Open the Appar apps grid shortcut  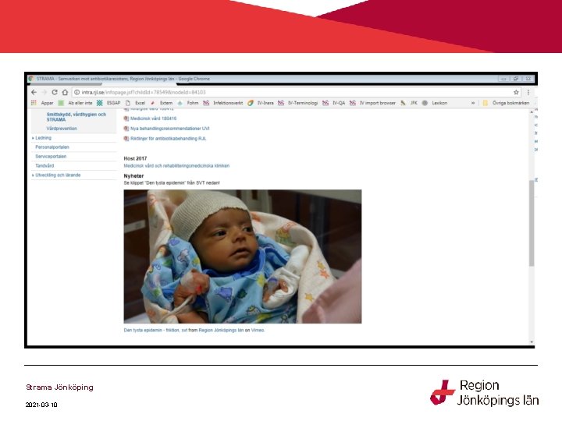click(42, 103)
